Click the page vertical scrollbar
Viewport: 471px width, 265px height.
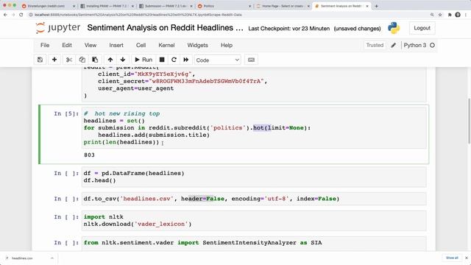click(469, 121)
